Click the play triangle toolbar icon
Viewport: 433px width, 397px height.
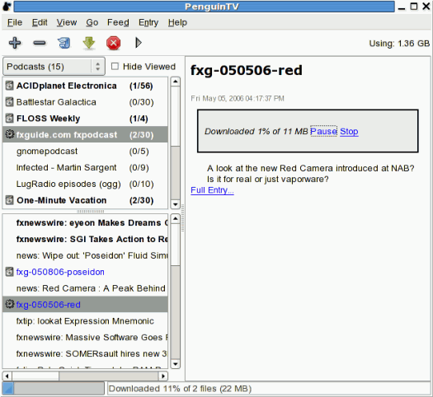pos(139,43)
